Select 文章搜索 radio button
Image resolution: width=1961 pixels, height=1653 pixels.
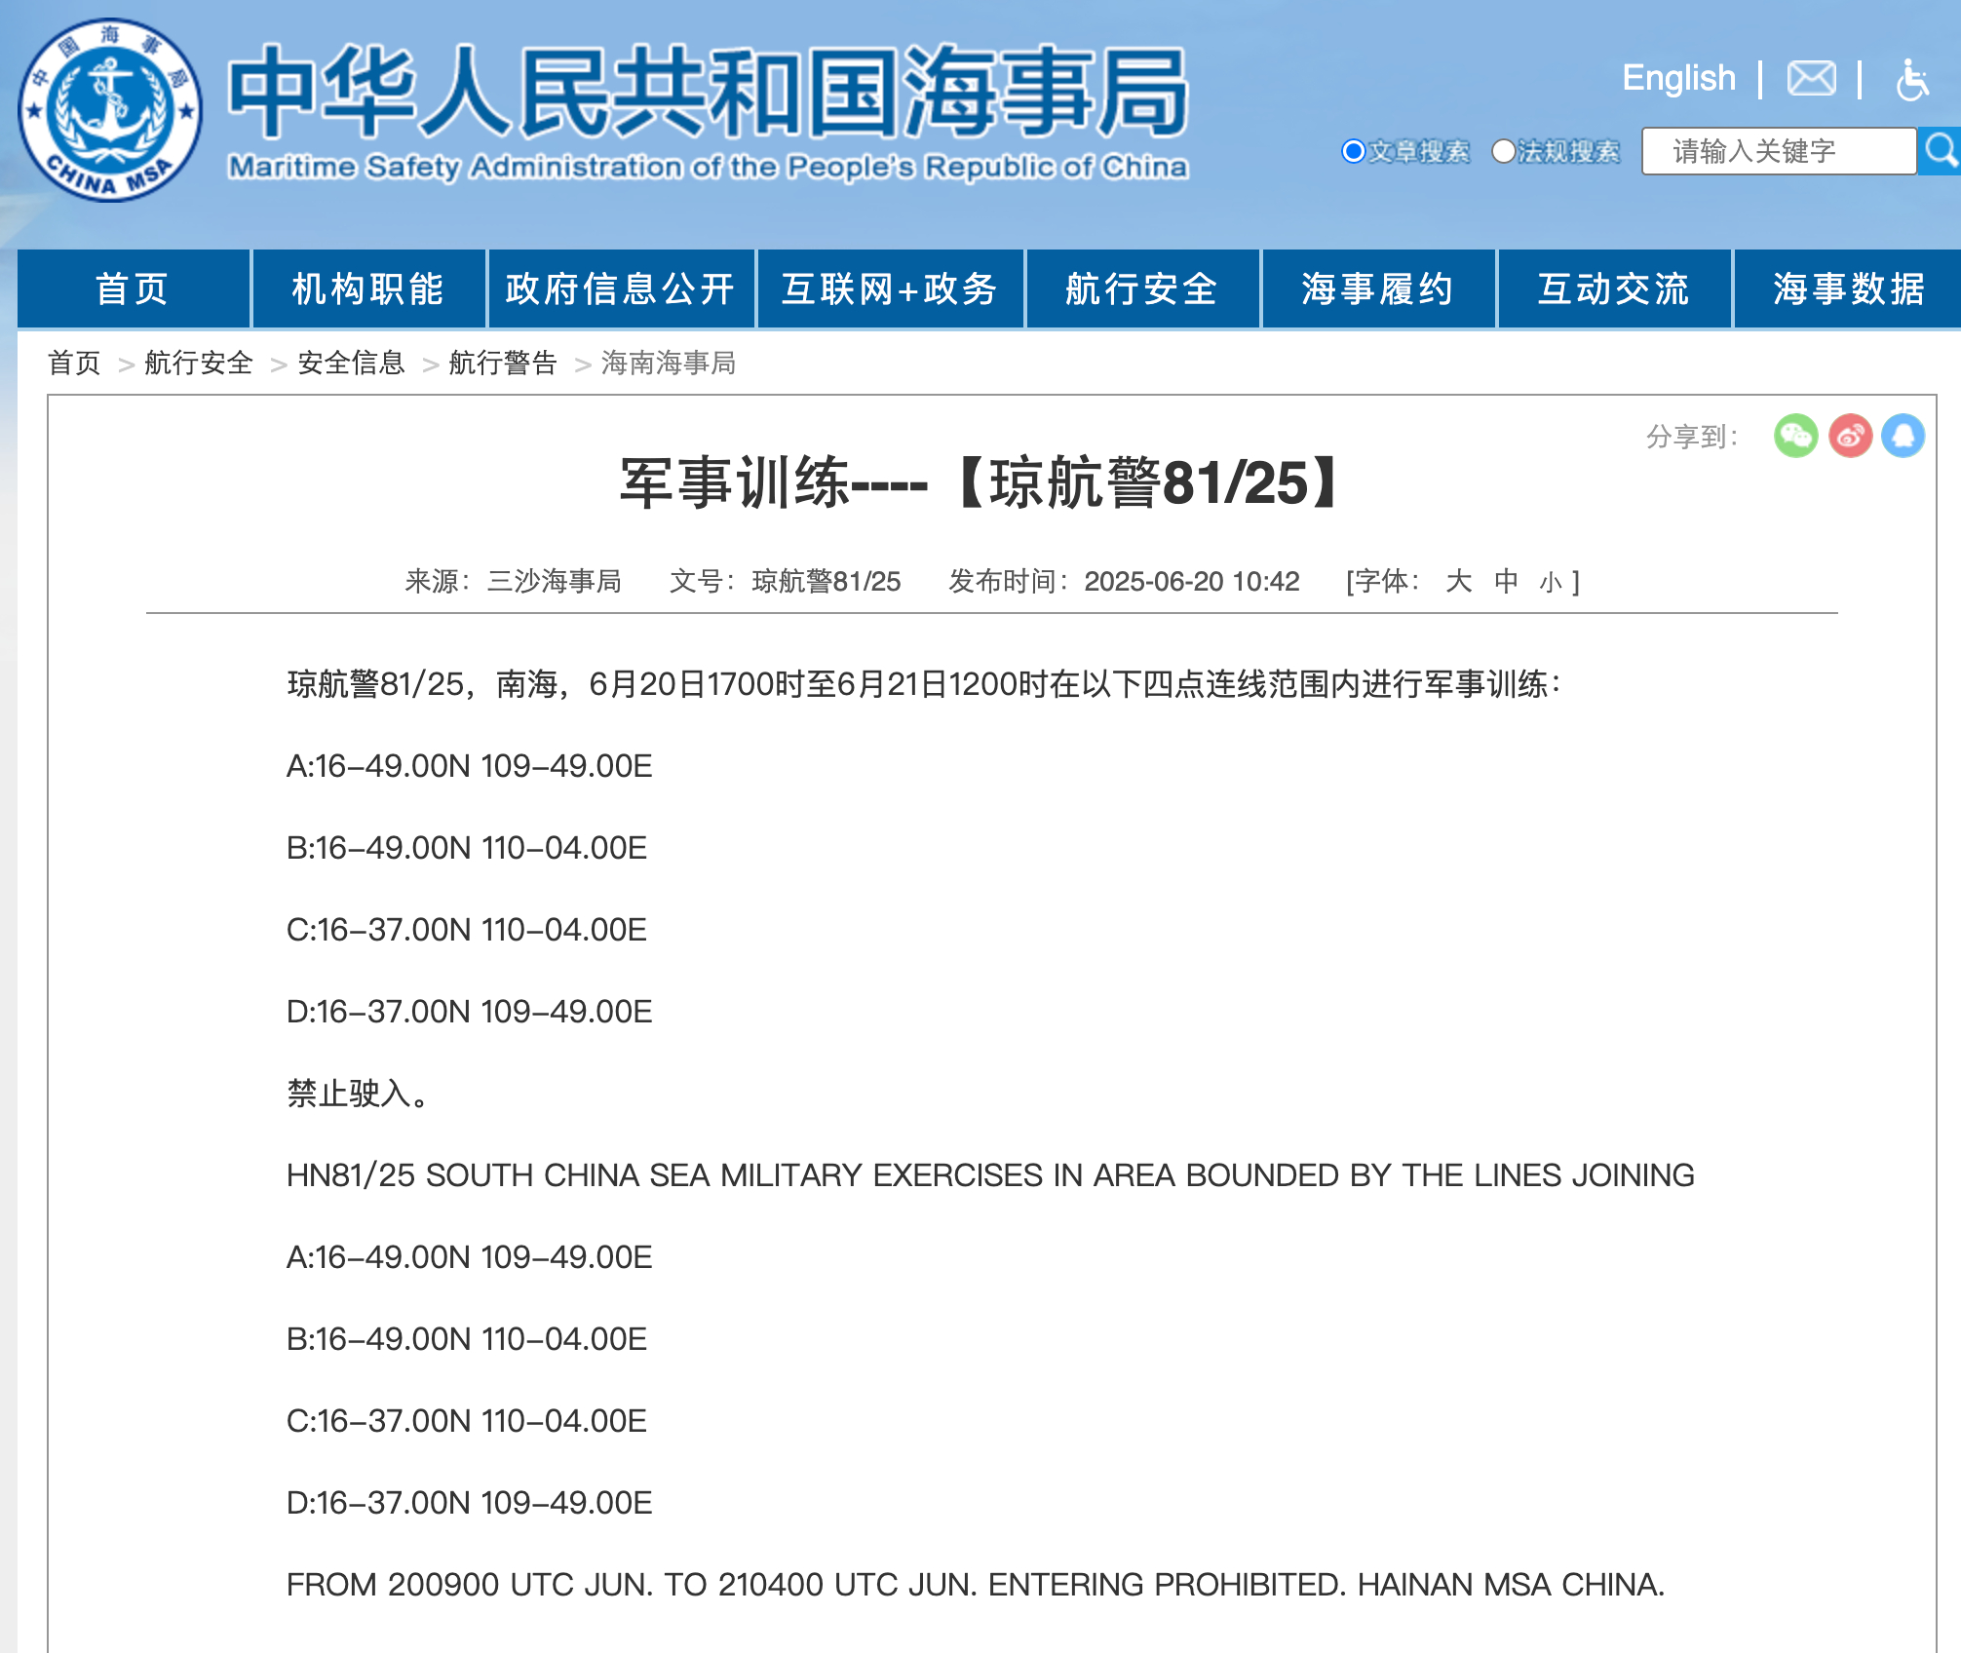pos(1353,151)
